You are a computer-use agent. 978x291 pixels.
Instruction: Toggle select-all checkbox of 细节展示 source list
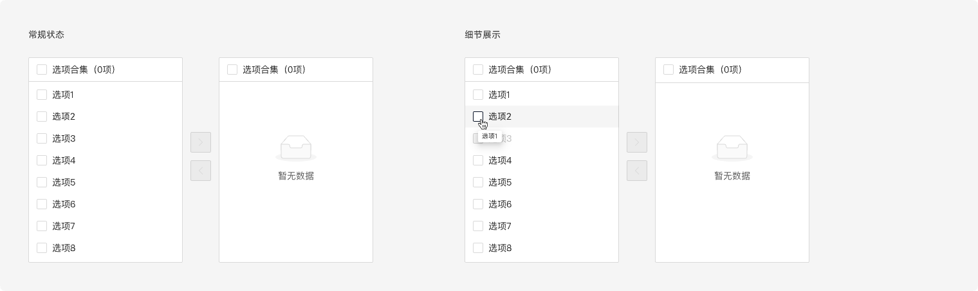click(x=478, y=70)
